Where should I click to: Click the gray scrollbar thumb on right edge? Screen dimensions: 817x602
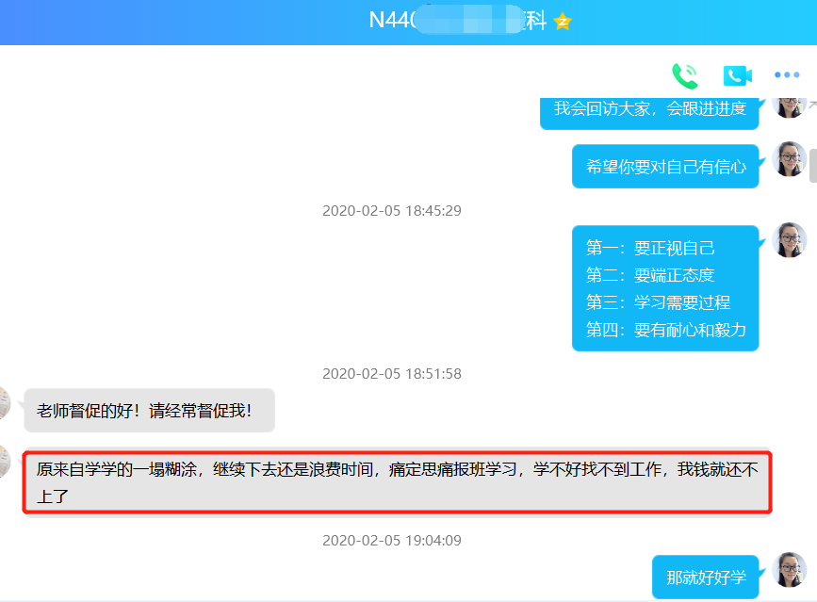(x=812, y=166)
